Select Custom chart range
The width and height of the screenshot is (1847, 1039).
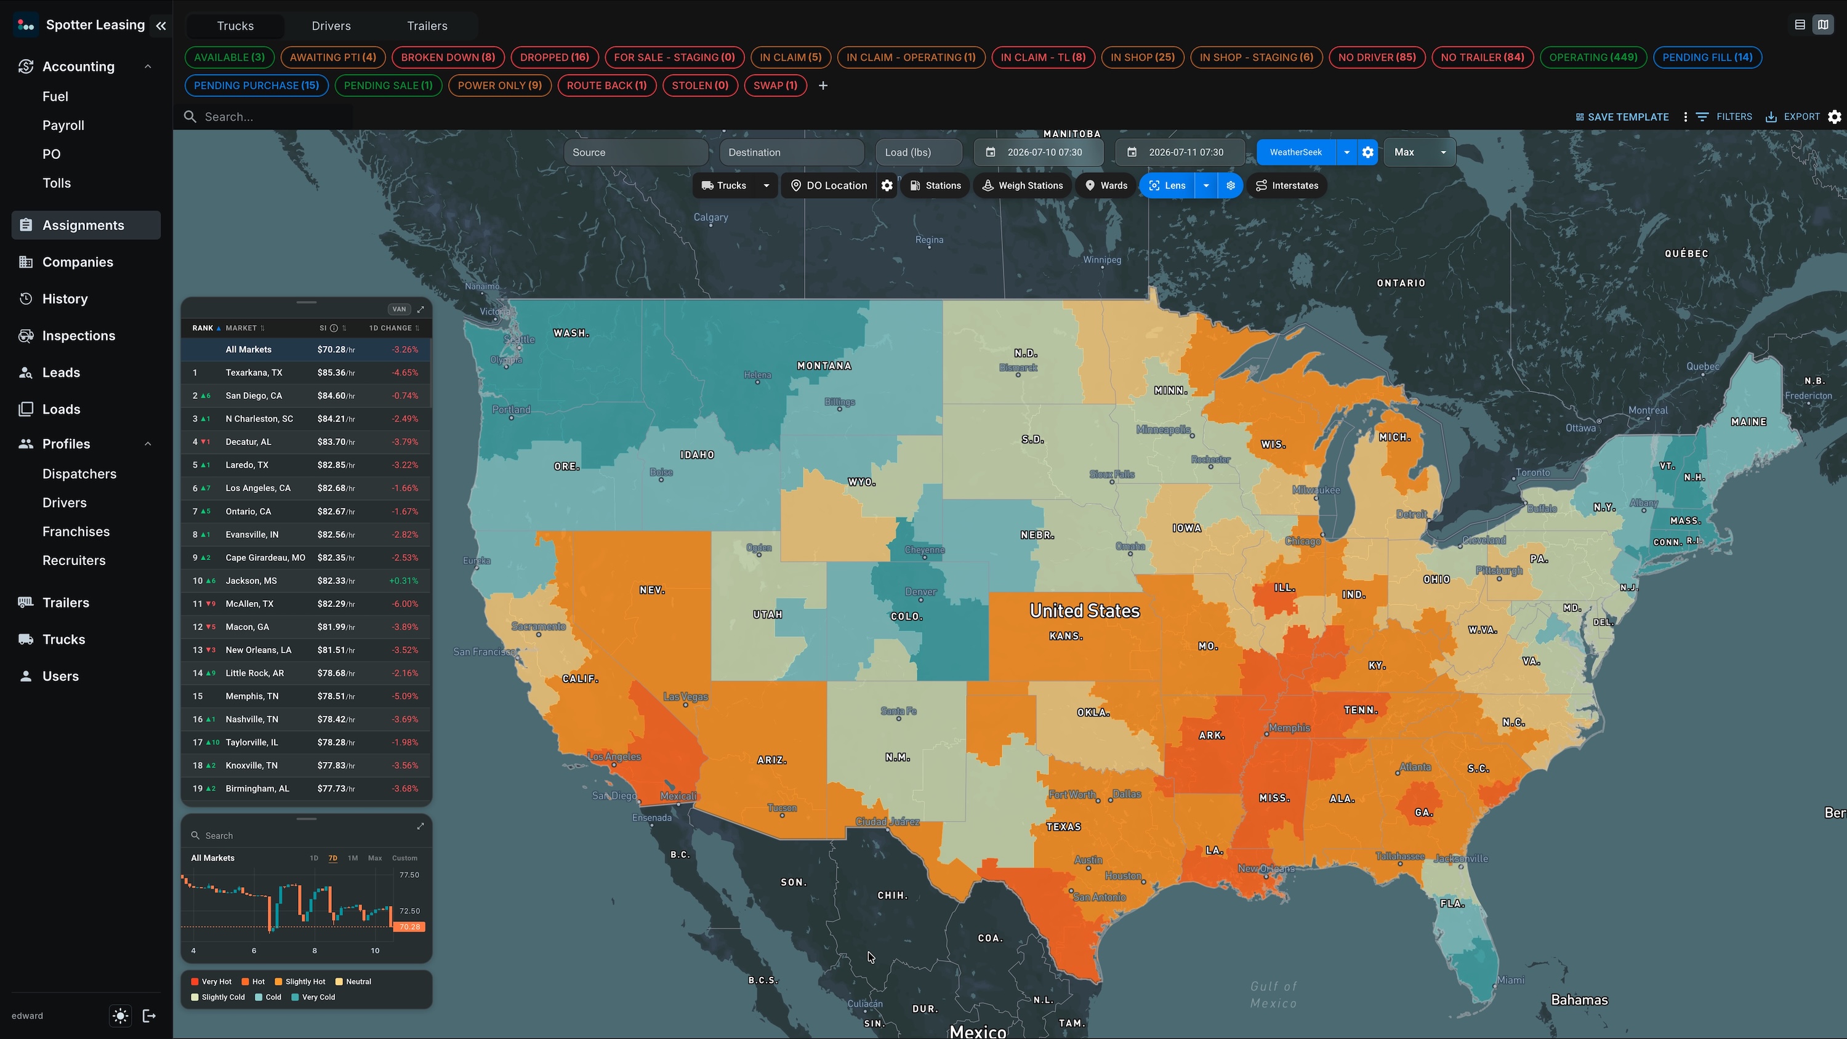(404, 858)
